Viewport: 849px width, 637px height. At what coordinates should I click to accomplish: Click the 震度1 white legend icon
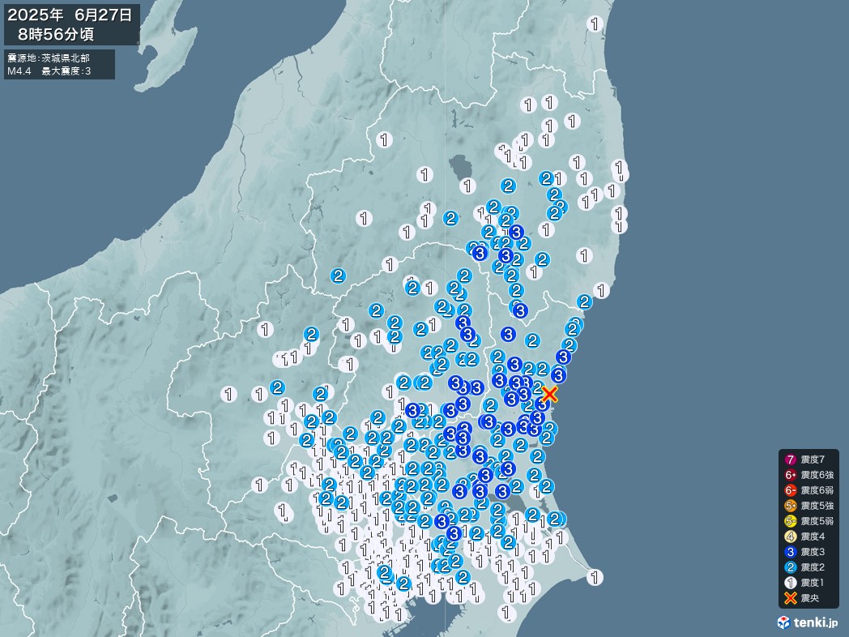coord(790,583)
